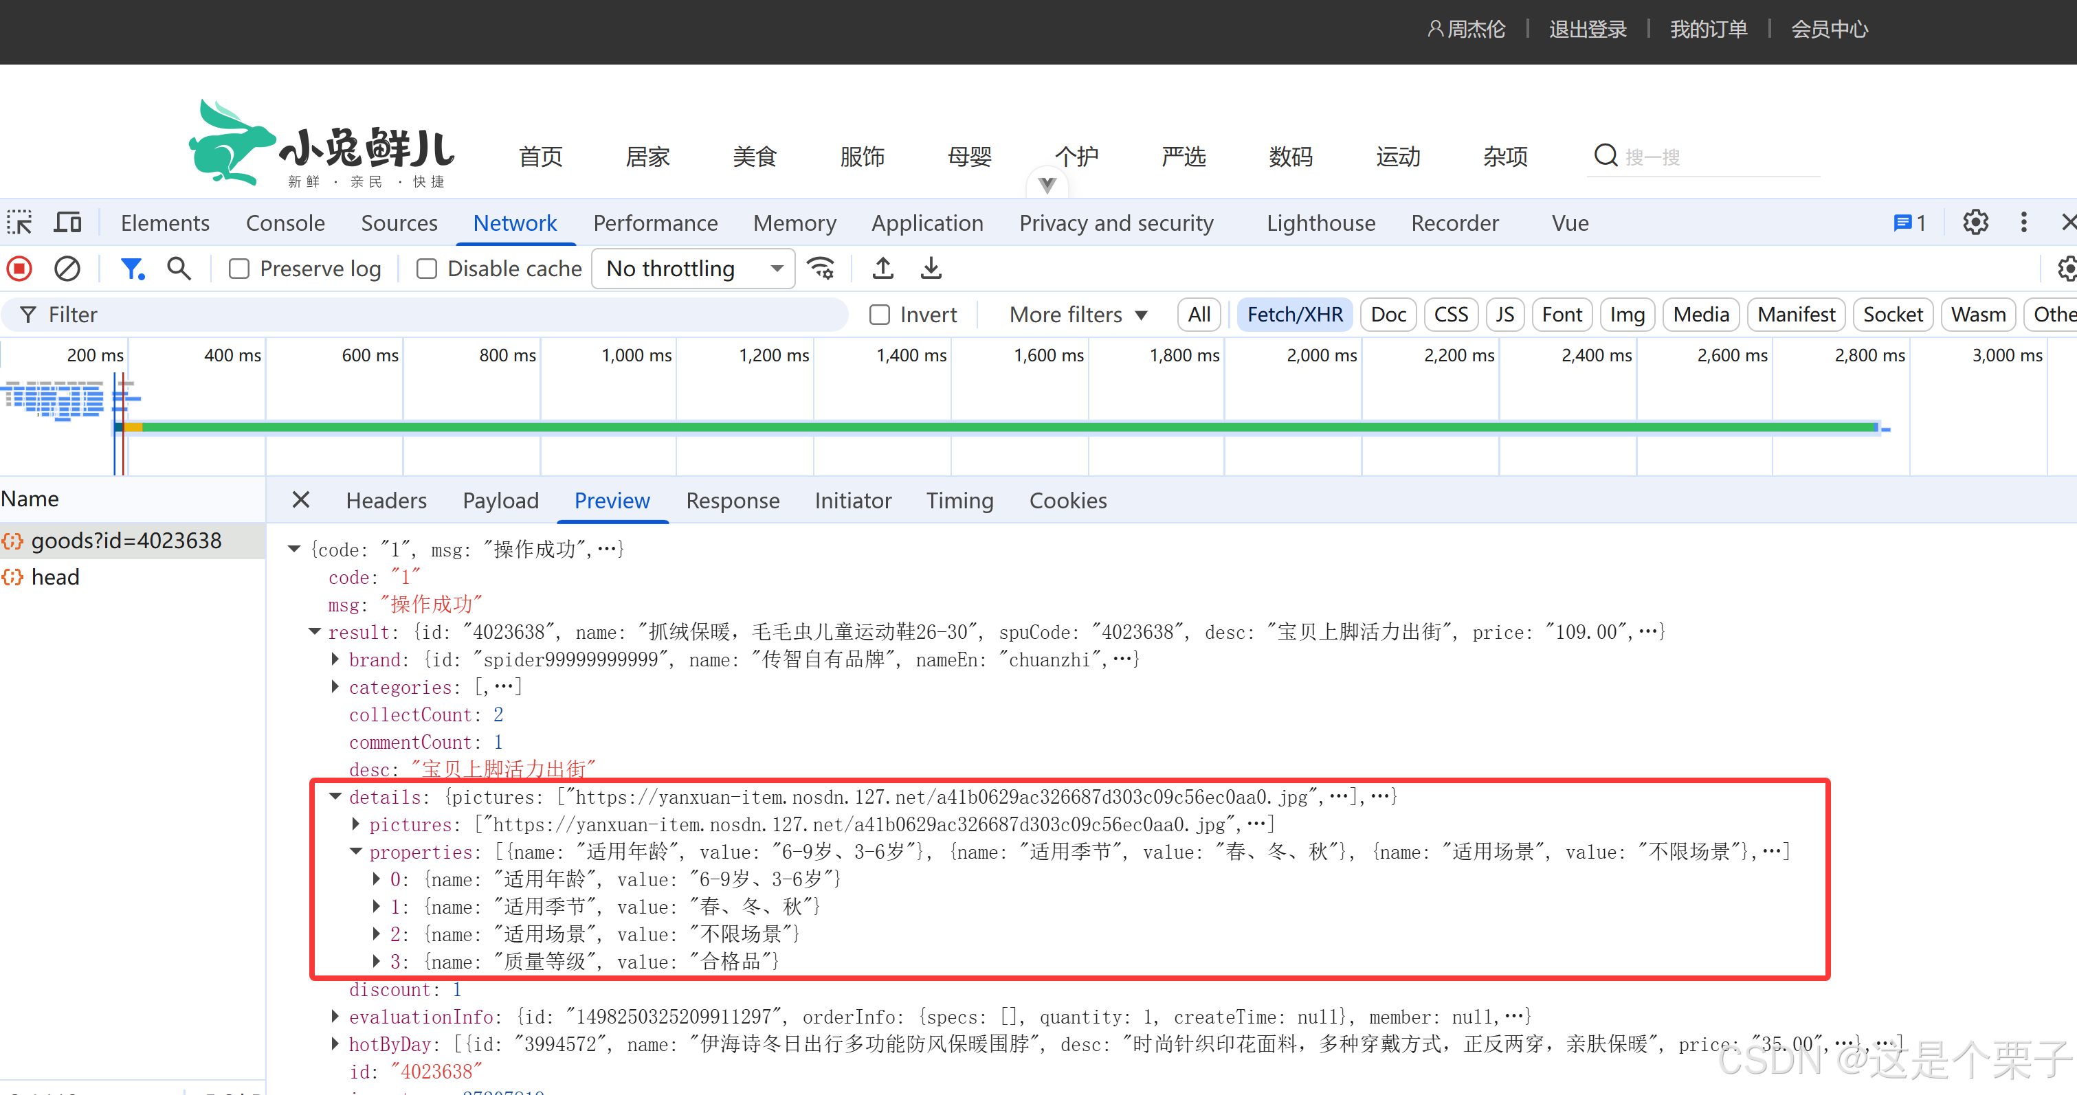Click the 退出登录 link

(1587, 29)
